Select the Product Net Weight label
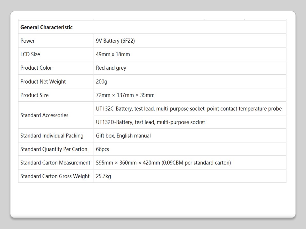Viewport: 306px width, 229px height. click(43, 81)
